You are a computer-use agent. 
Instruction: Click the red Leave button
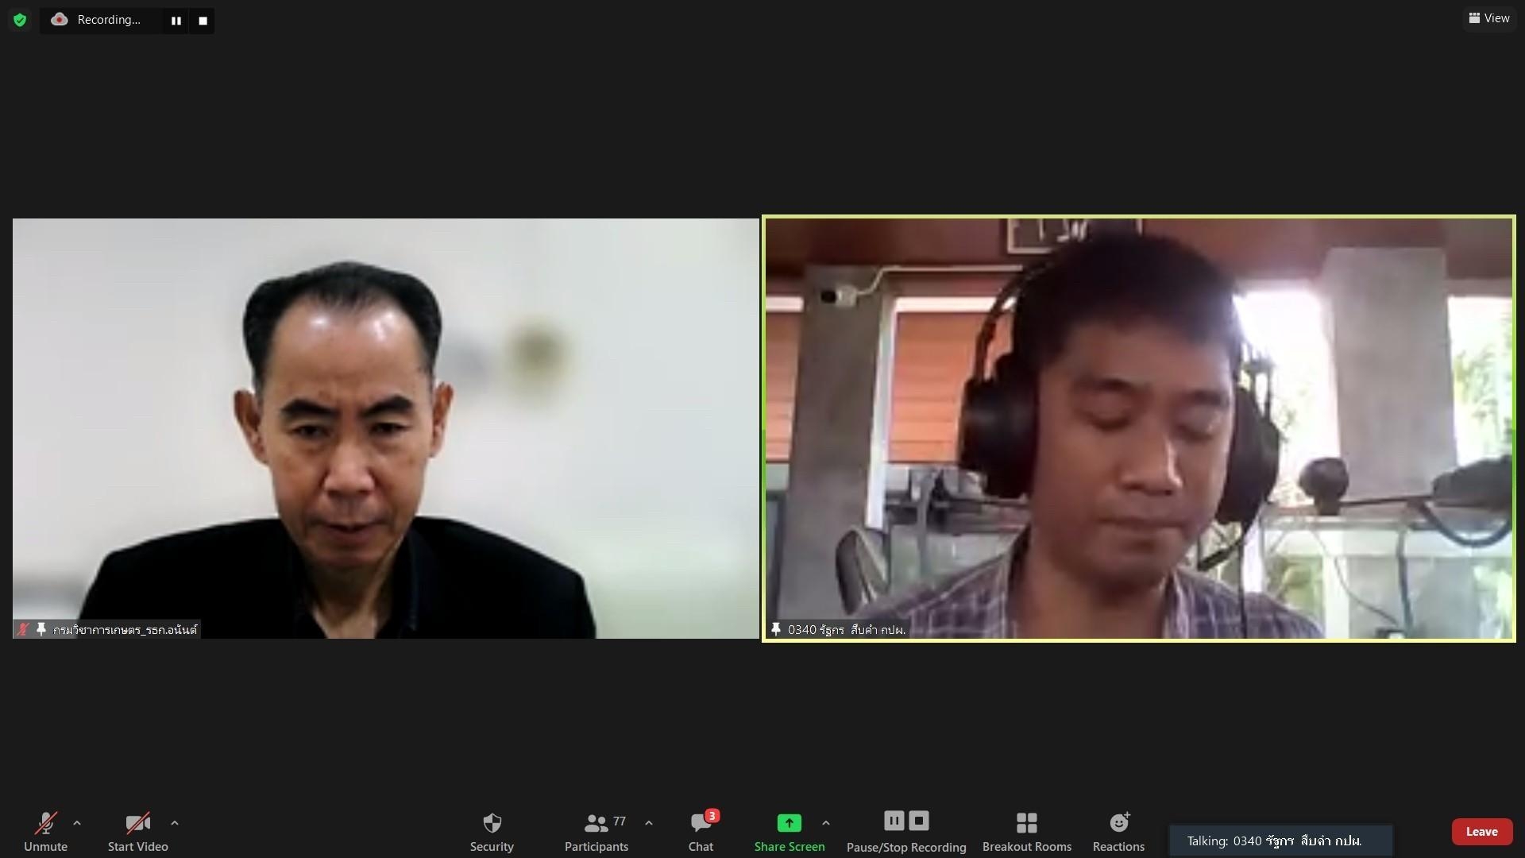click(1481, 832)
